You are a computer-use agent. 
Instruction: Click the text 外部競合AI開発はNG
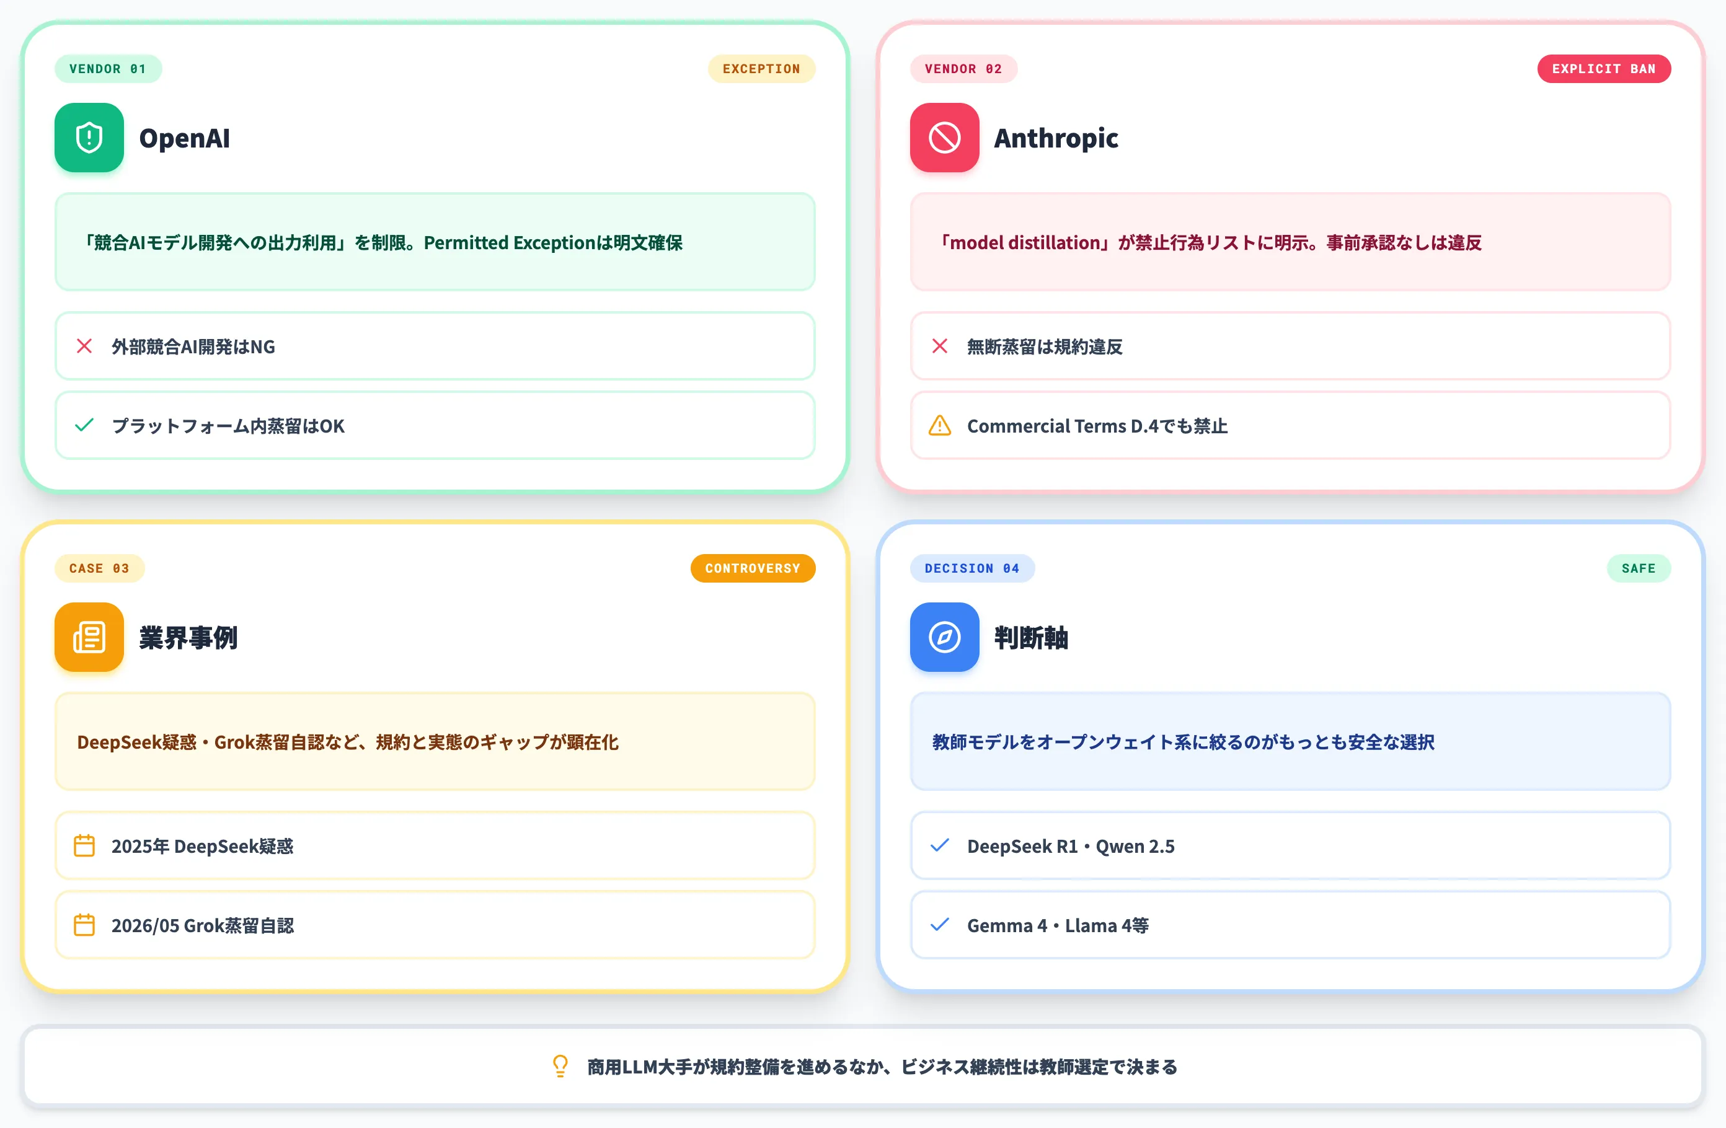click(193, 346)
